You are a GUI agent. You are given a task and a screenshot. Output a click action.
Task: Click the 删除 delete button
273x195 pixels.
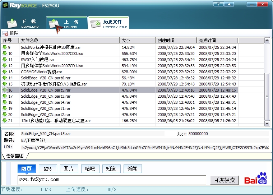(x=11, y=33)
